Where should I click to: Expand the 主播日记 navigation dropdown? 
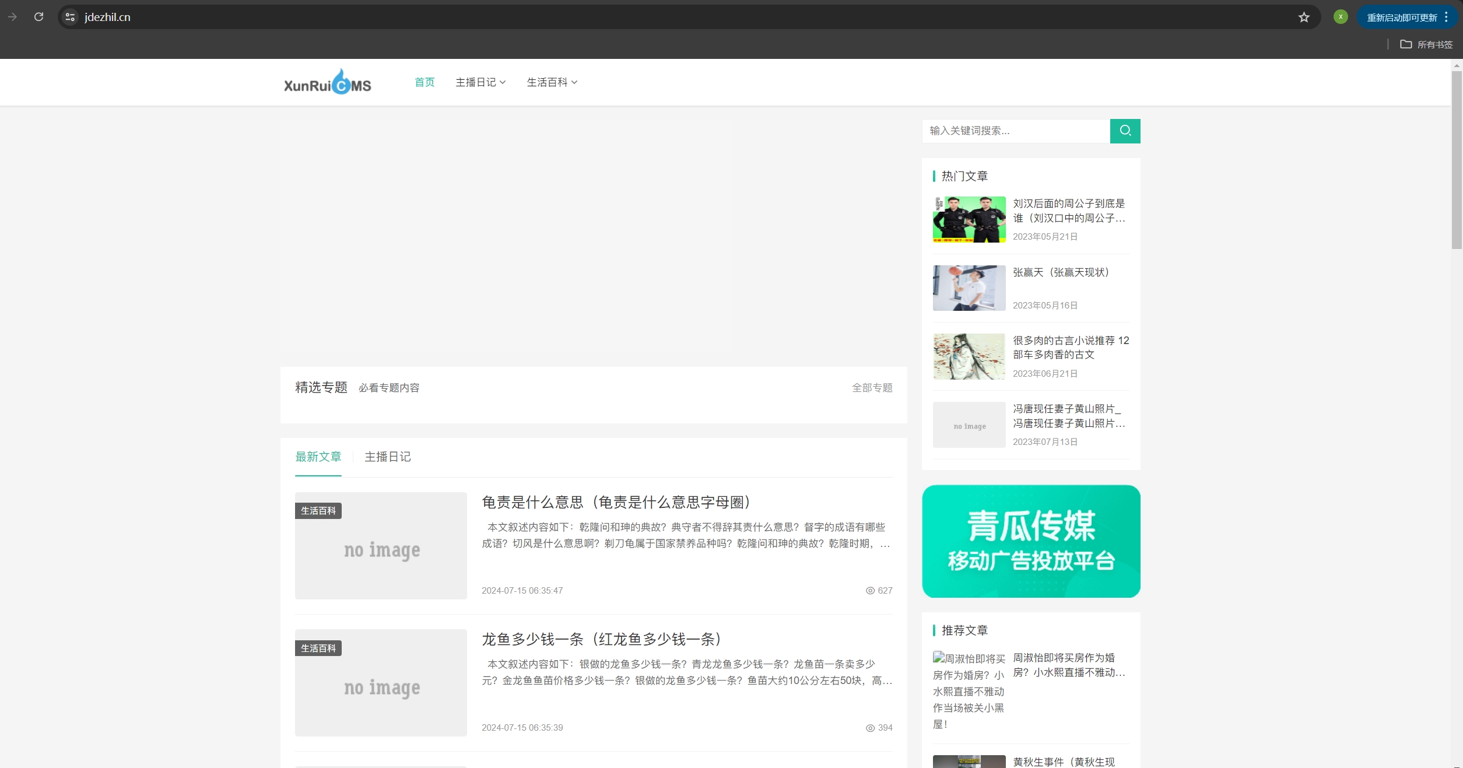480,82
